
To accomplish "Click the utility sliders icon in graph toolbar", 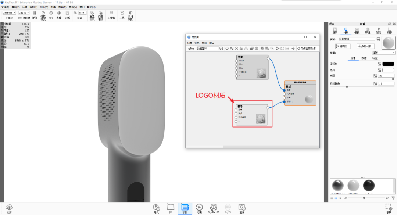I will click(241, 49).
